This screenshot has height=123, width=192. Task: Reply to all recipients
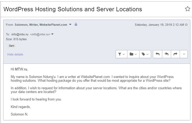(x=167, y=54)
